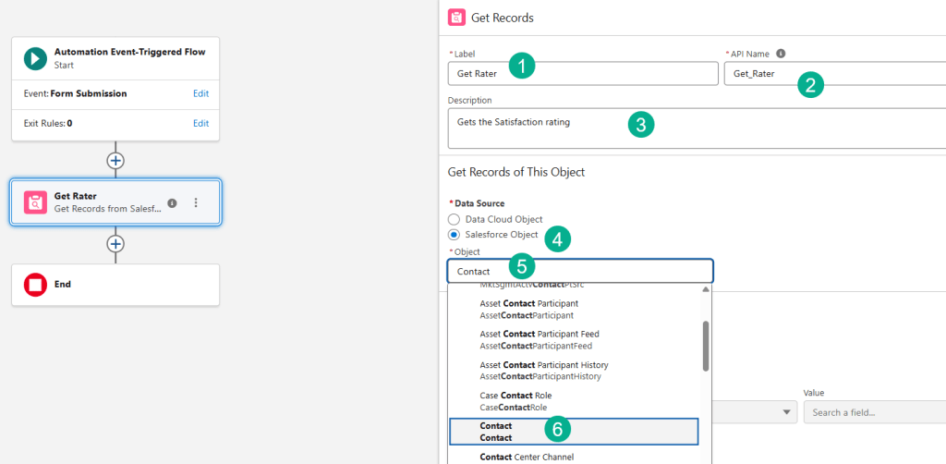Click the API Name info icon
Viewport: 946px width, 464px height.
(x=781, y=54)
